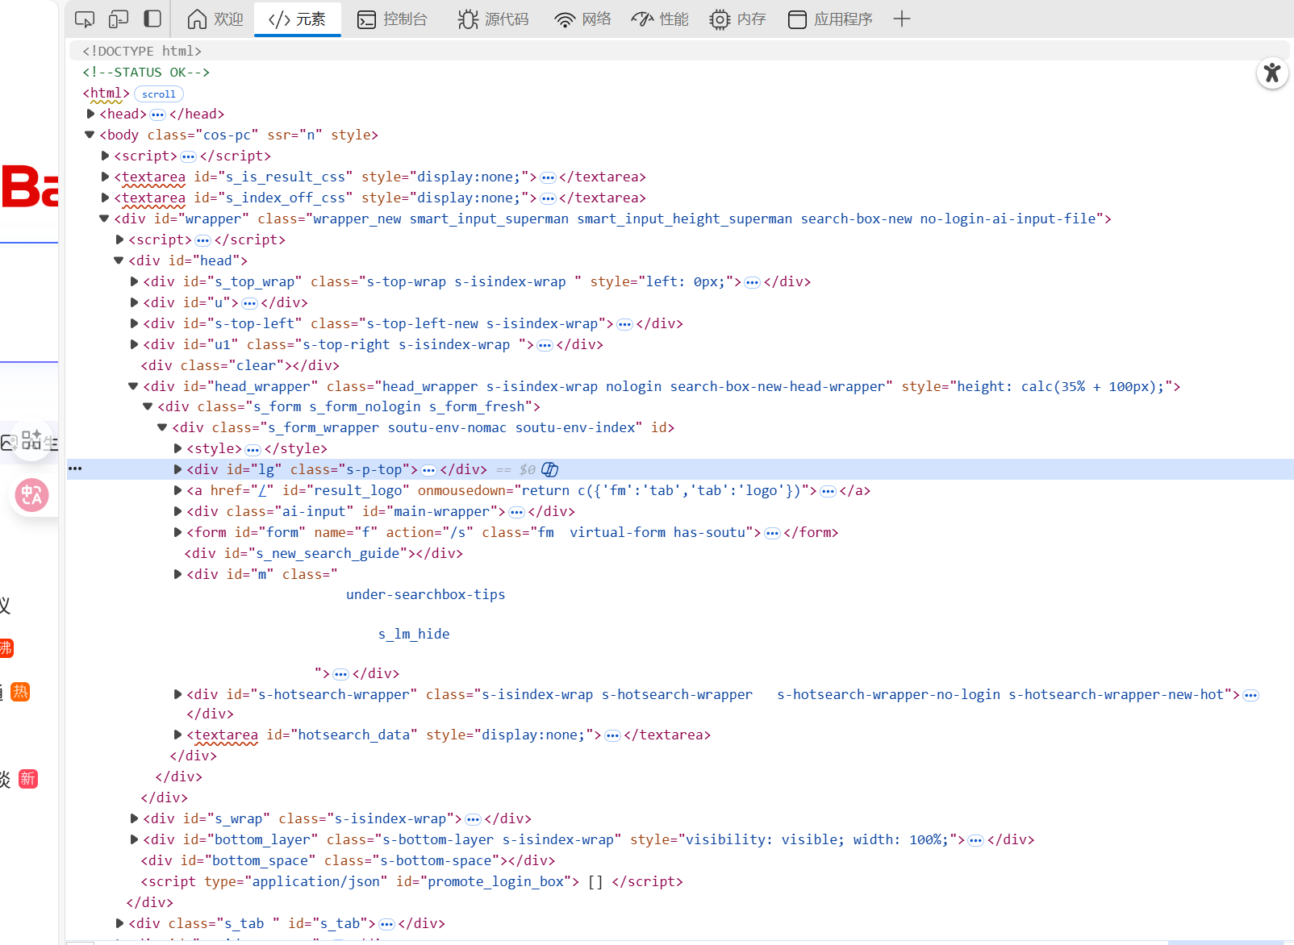The width and height of the screenshot is (1294, 945).
Task: Click the translate button on Baidu page
Action: click(x=32, y=495)
